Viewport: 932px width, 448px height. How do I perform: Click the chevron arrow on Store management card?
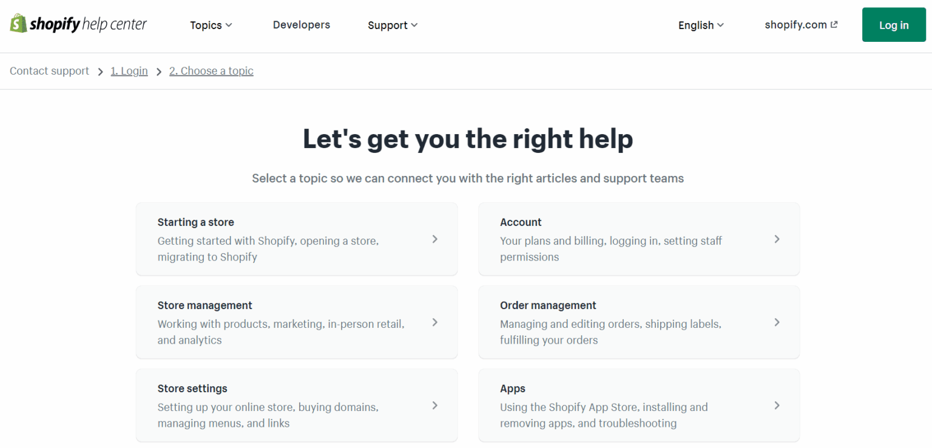pos(434,322)
